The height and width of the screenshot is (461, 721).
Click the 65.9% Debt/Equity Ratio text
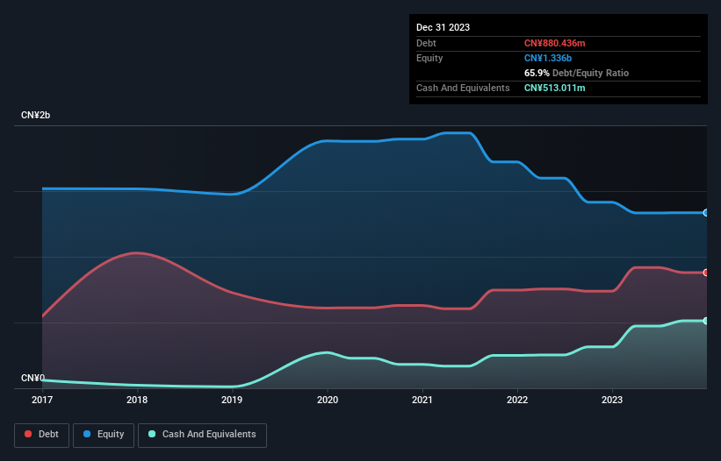576,73
